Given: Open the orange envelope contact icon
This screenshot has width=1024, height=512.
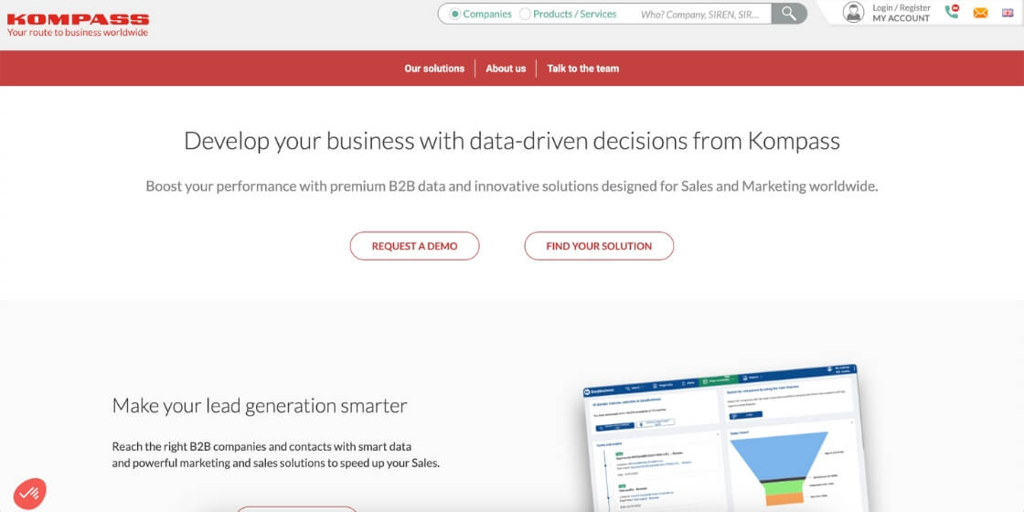Looking at the screenshot, I should pos(980,13).
